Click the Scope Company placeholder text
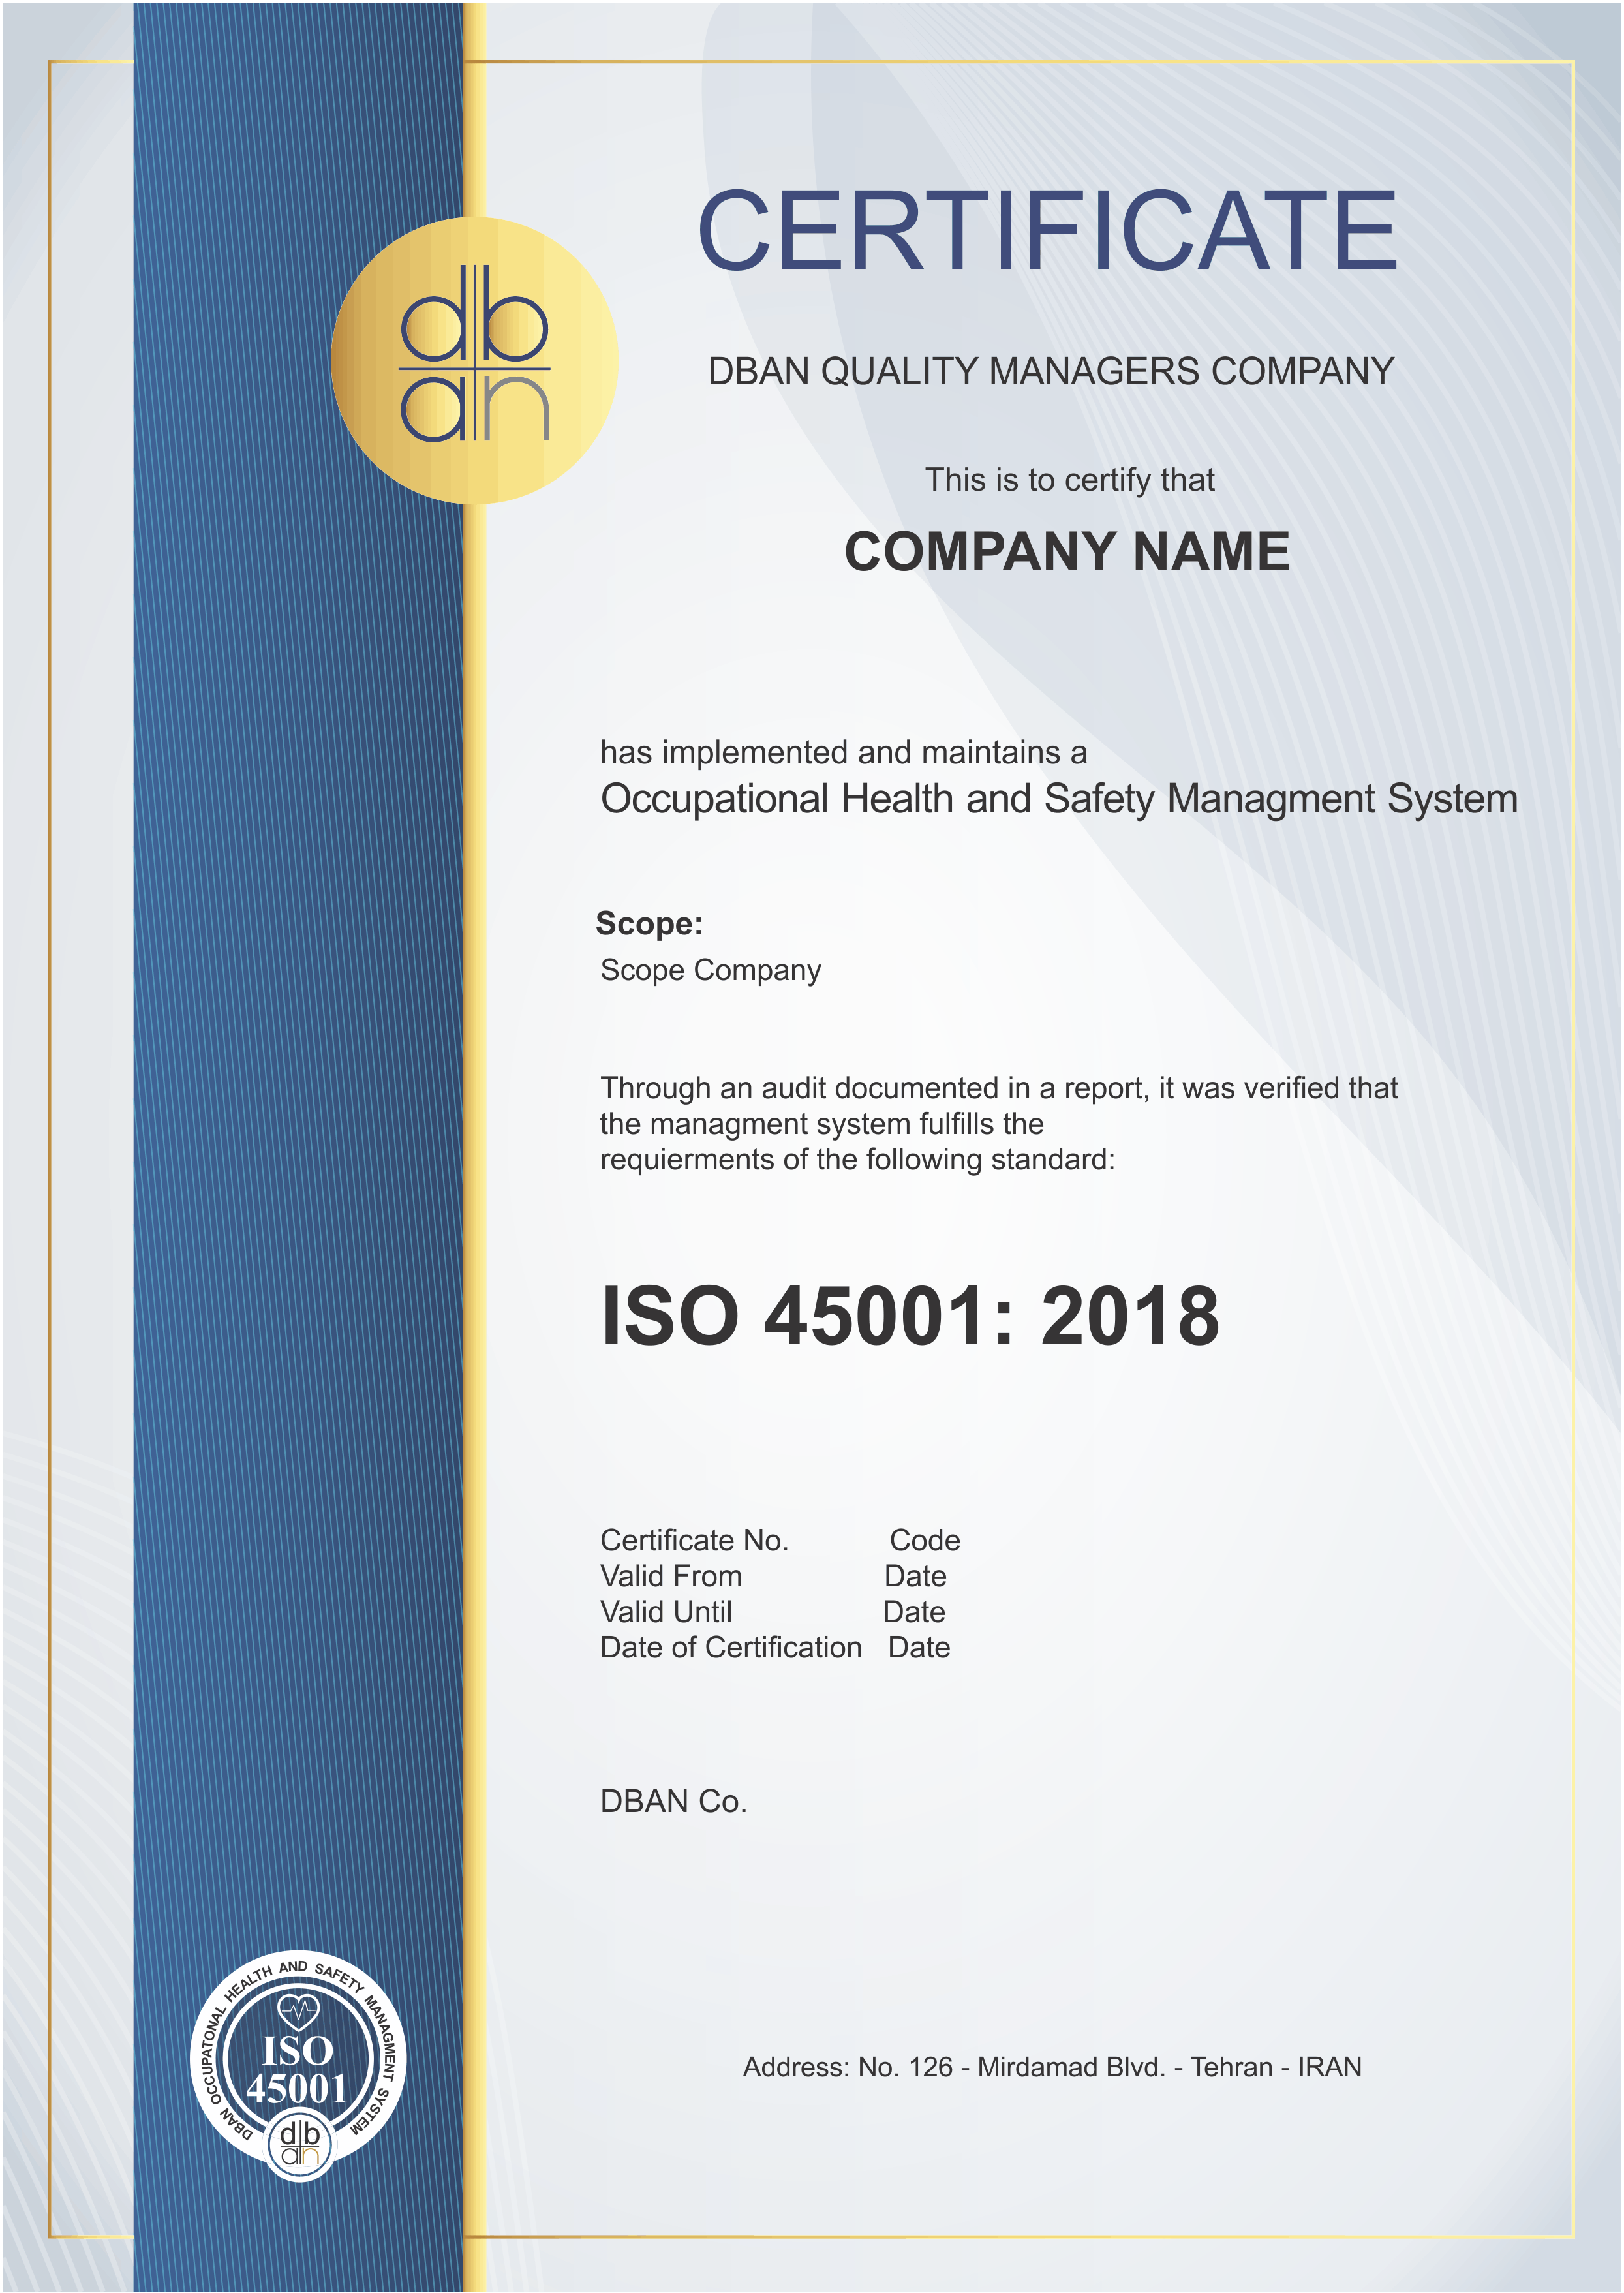Image resolution: width=1624 pixels, height=2293 pixels. [710, 970]
